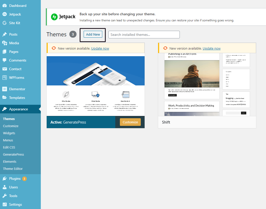Click the Plugins plug icon
266x209 pixels.
pyautogui.click(x=5, y=178)
